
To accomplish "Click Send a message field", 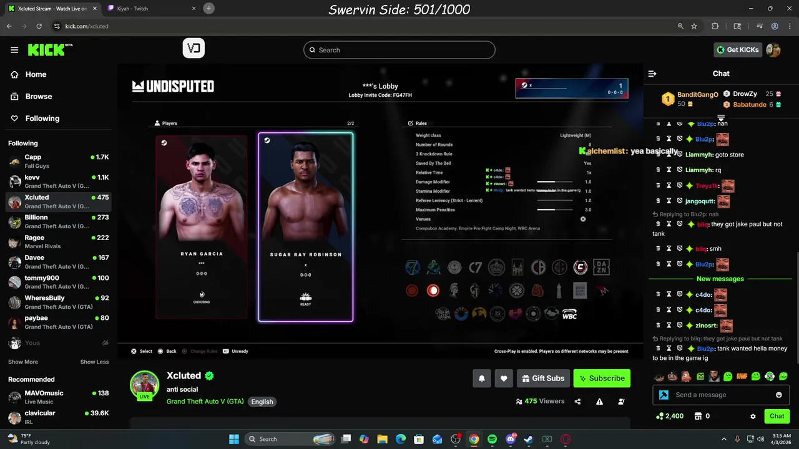I will 721,395.
